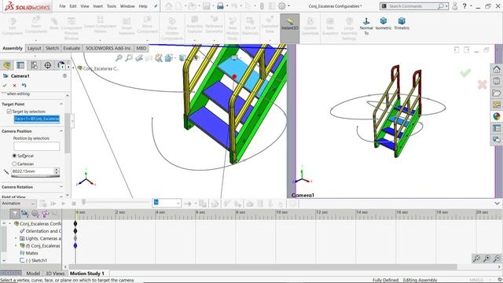Select the Motion Study 1 tab
The width and height of the screenshot is (503, 283).
87,274
